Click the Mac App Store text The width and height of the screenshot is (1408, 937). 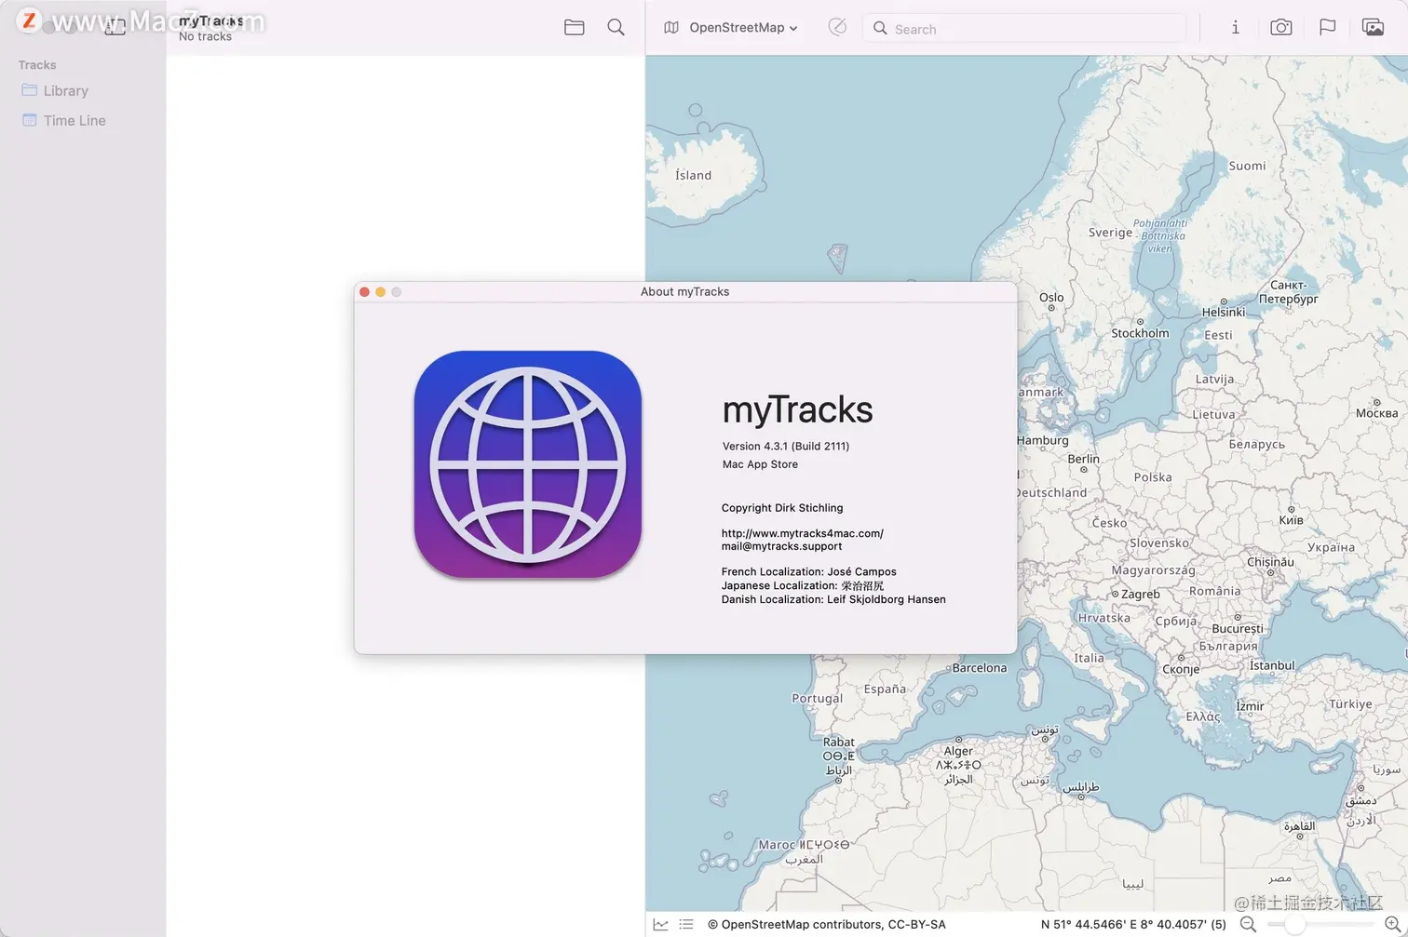(x=760, y=464)
